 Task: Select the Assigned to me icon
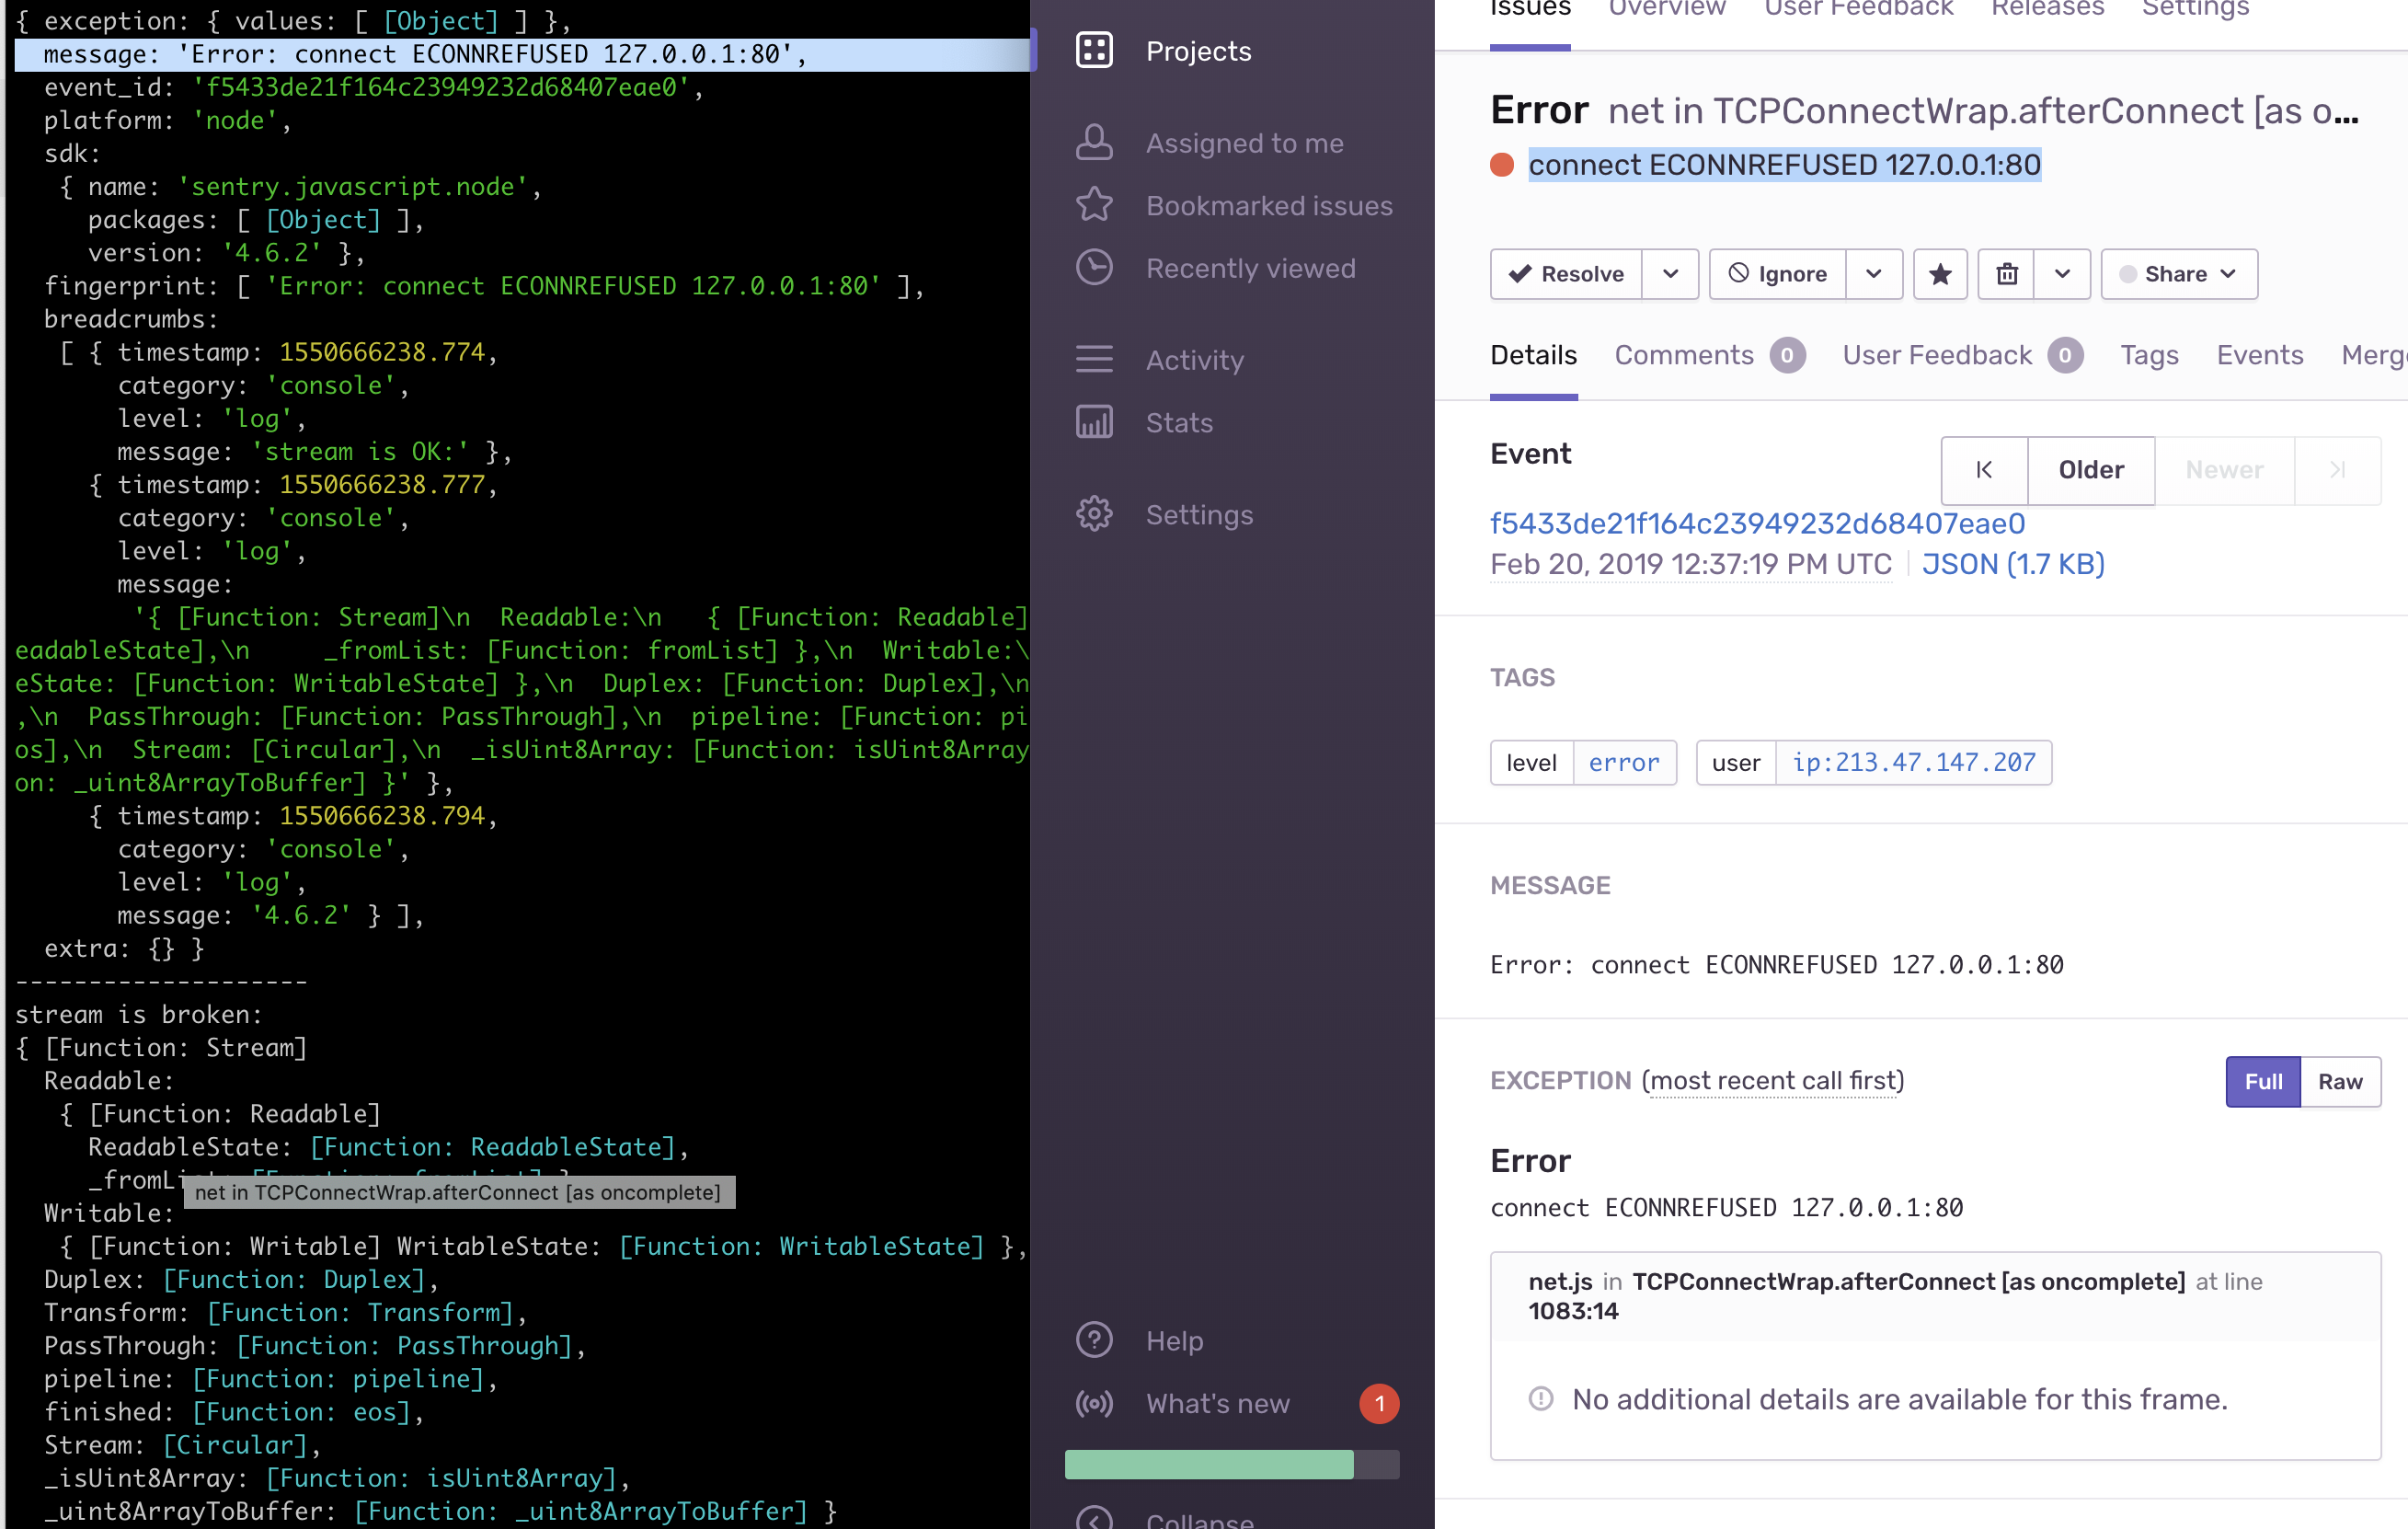pos(1095,143)
